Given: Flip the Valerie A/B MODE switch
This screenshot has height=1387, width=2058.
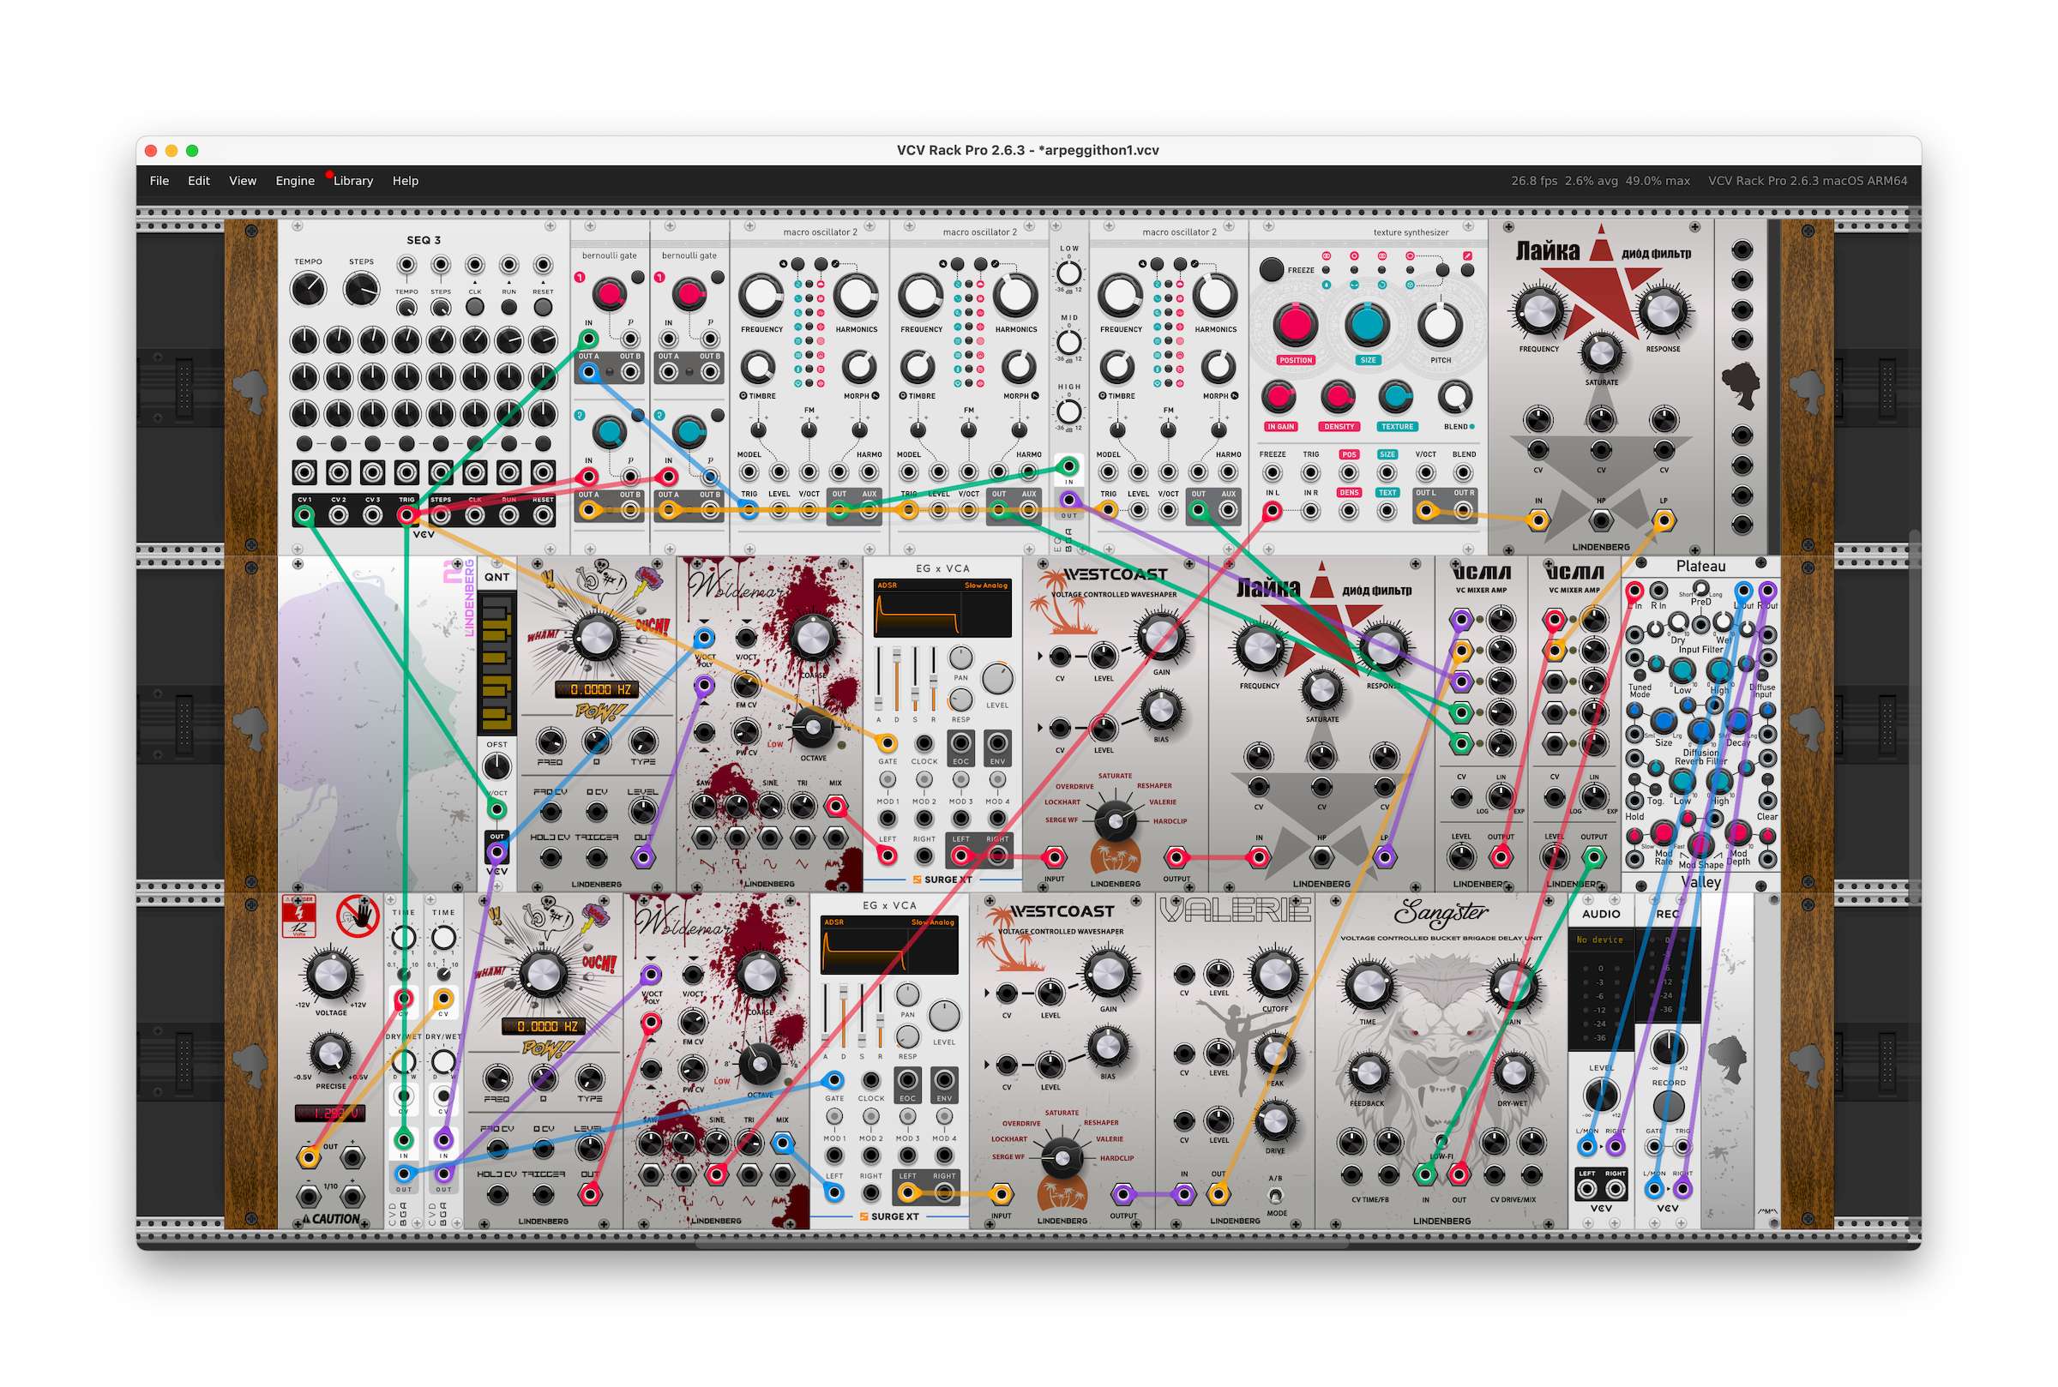Looking at the screenshot, I should [1274, 1195].
